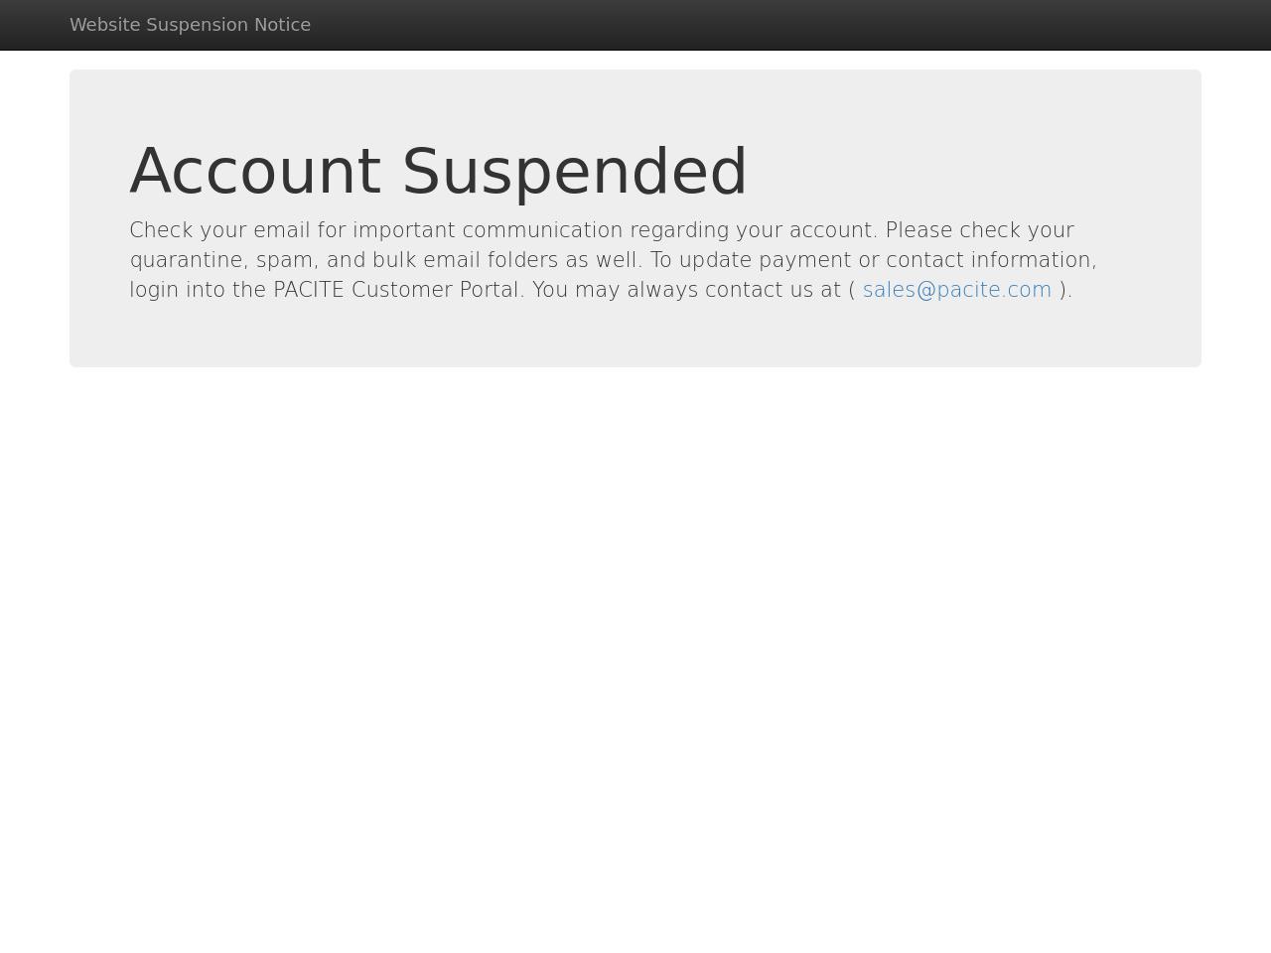The width and height of the screenshot is (1271, 953).
Task: Click the "PACITE Customer Portal" text
Action: tap(397, 290)
